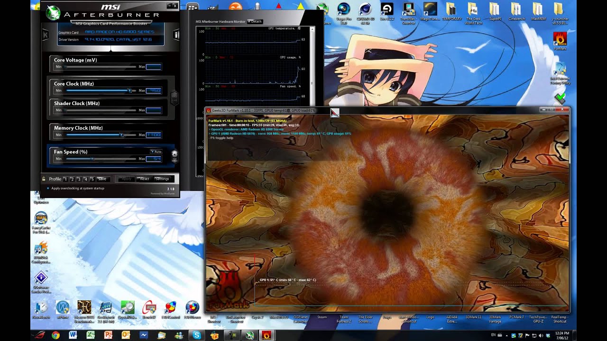Open the Cinebench folder
The image size is (607, 341).
coord(516,12)
